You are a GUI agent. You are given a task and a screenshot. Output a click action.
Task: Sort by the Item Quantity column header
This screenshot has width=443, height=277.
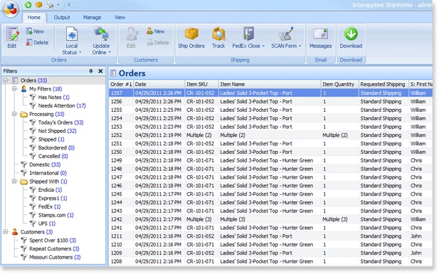point(340,84)
